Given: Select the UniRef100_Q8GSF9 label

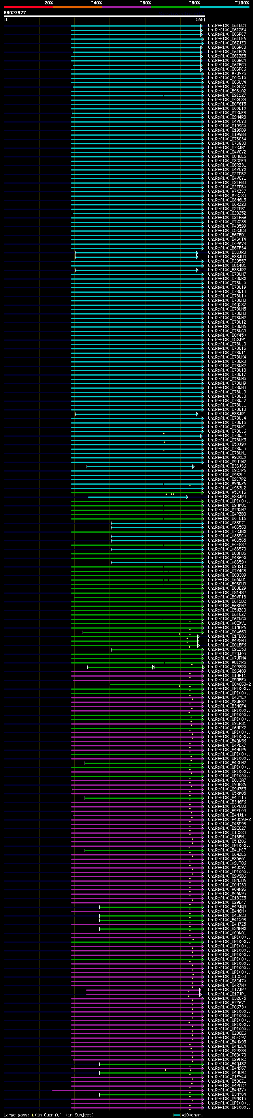Looking at the screenshot, I should click(227, 161).
